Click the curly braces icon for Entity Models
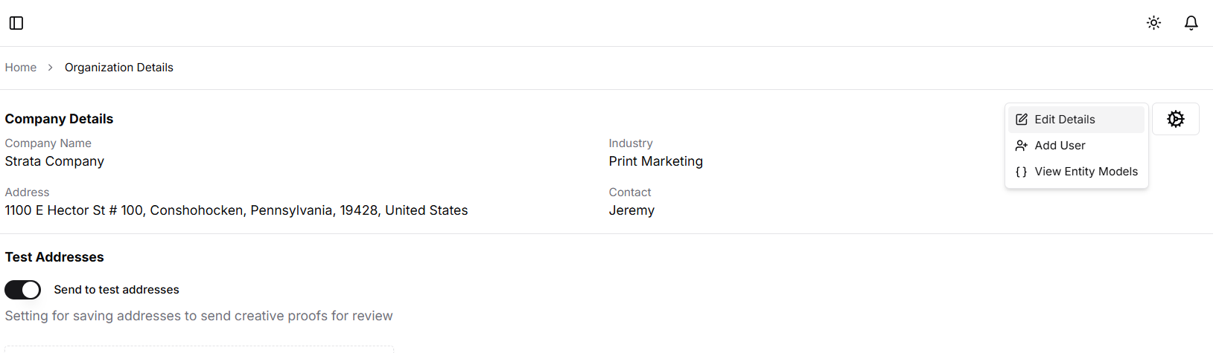 point(1022,172)
